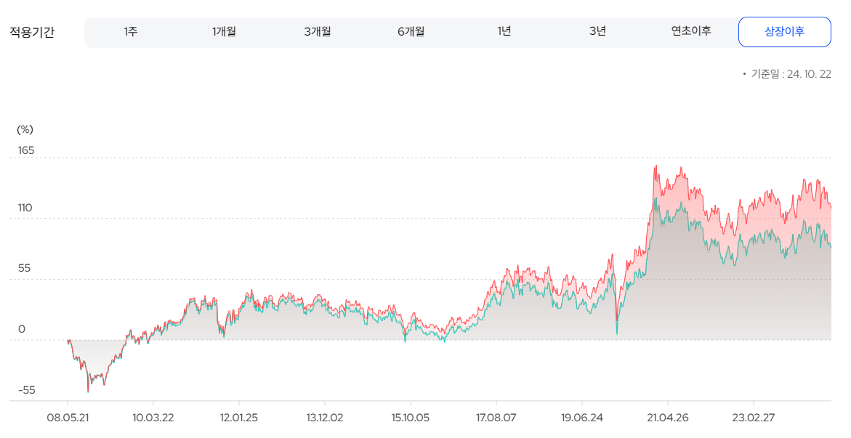851x438 pixels.
Task: Click the bullet dot beside 기준일
Action: pos(743,73)
